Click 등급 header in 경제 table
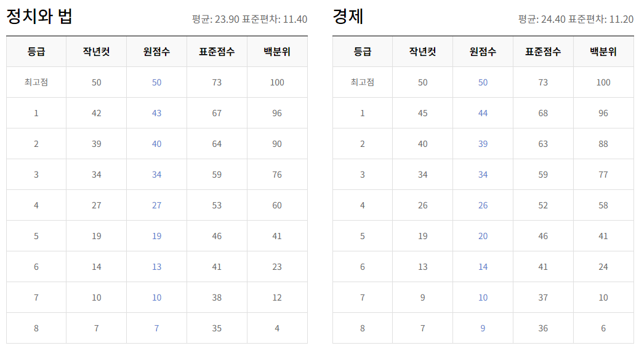Screen dimensions: 639x351 363,52
